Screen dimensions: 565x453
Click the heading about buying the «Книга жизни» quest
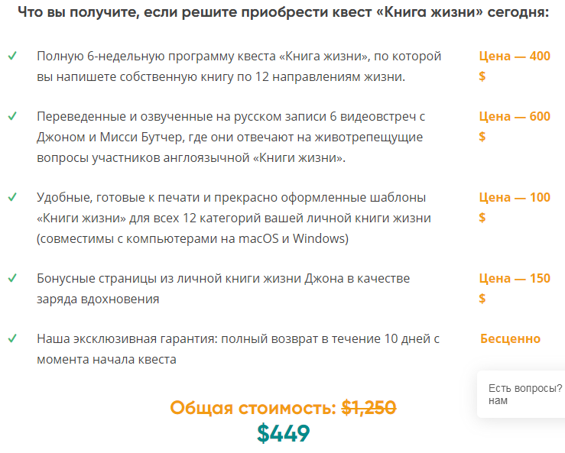pyautogui.click(x=282, y=14)
